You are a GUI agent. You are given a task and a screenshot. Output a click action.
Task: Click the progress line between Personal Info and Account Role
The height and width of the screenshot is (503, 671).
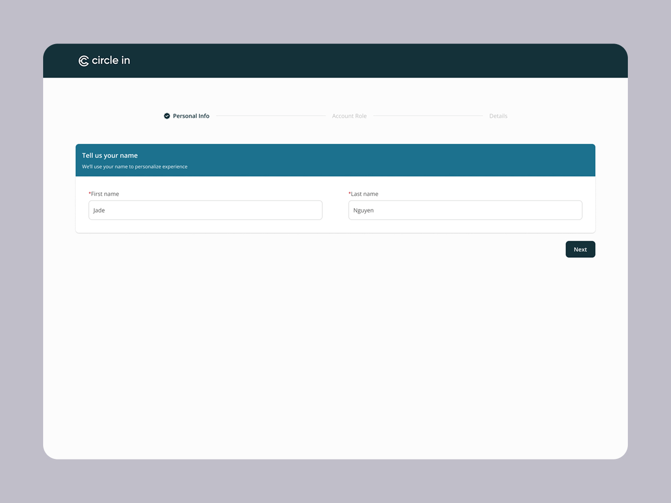pos(271,115)
